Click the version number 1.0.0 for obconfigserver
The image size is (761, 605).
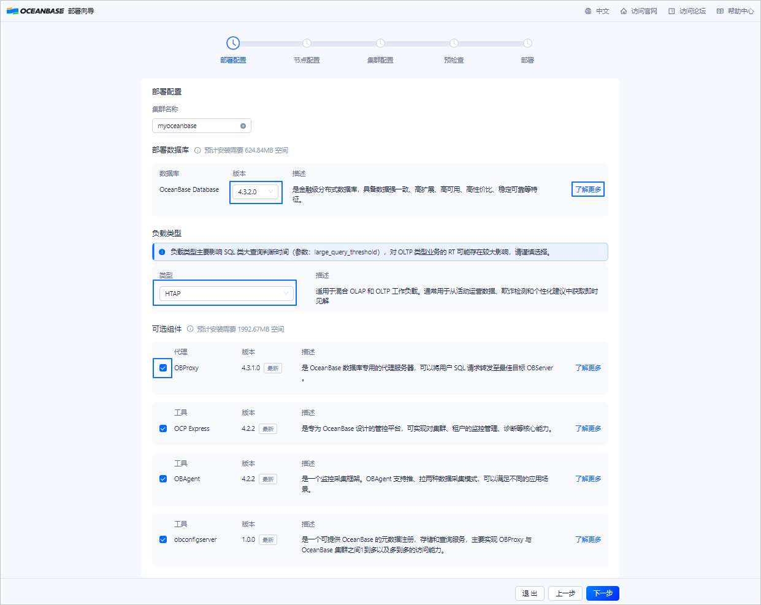pos(248,539)
